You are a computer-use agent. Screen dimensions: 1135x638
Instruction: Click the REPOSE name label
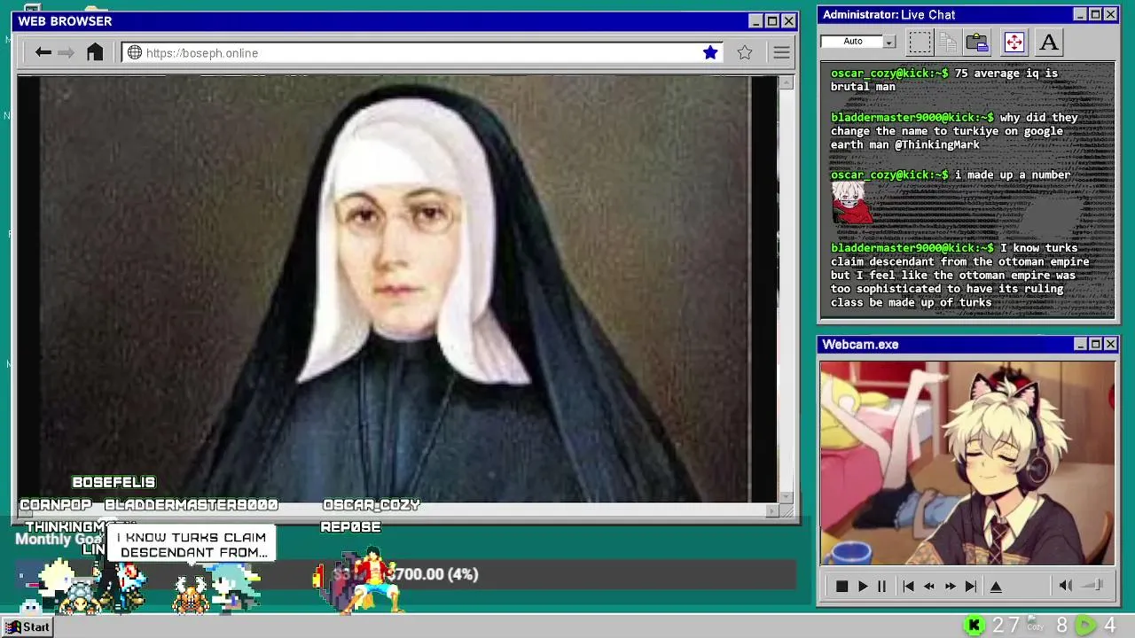pyautogui.click(x=350, y=526)
